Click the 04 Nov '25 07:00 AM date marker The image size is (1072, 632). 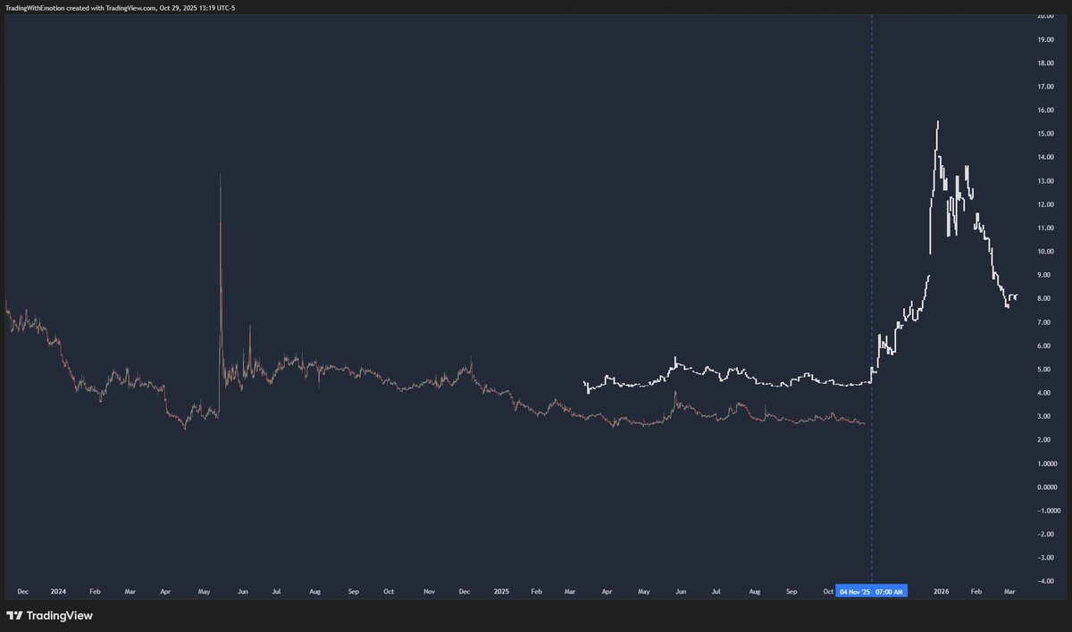pyautogui.click(x=871, y=591)
